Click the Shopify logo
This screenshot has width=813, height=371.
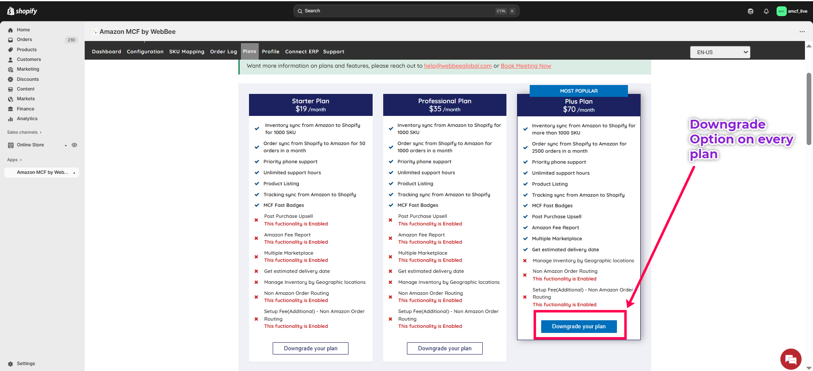pyautogui.click(x=22, y=11)
